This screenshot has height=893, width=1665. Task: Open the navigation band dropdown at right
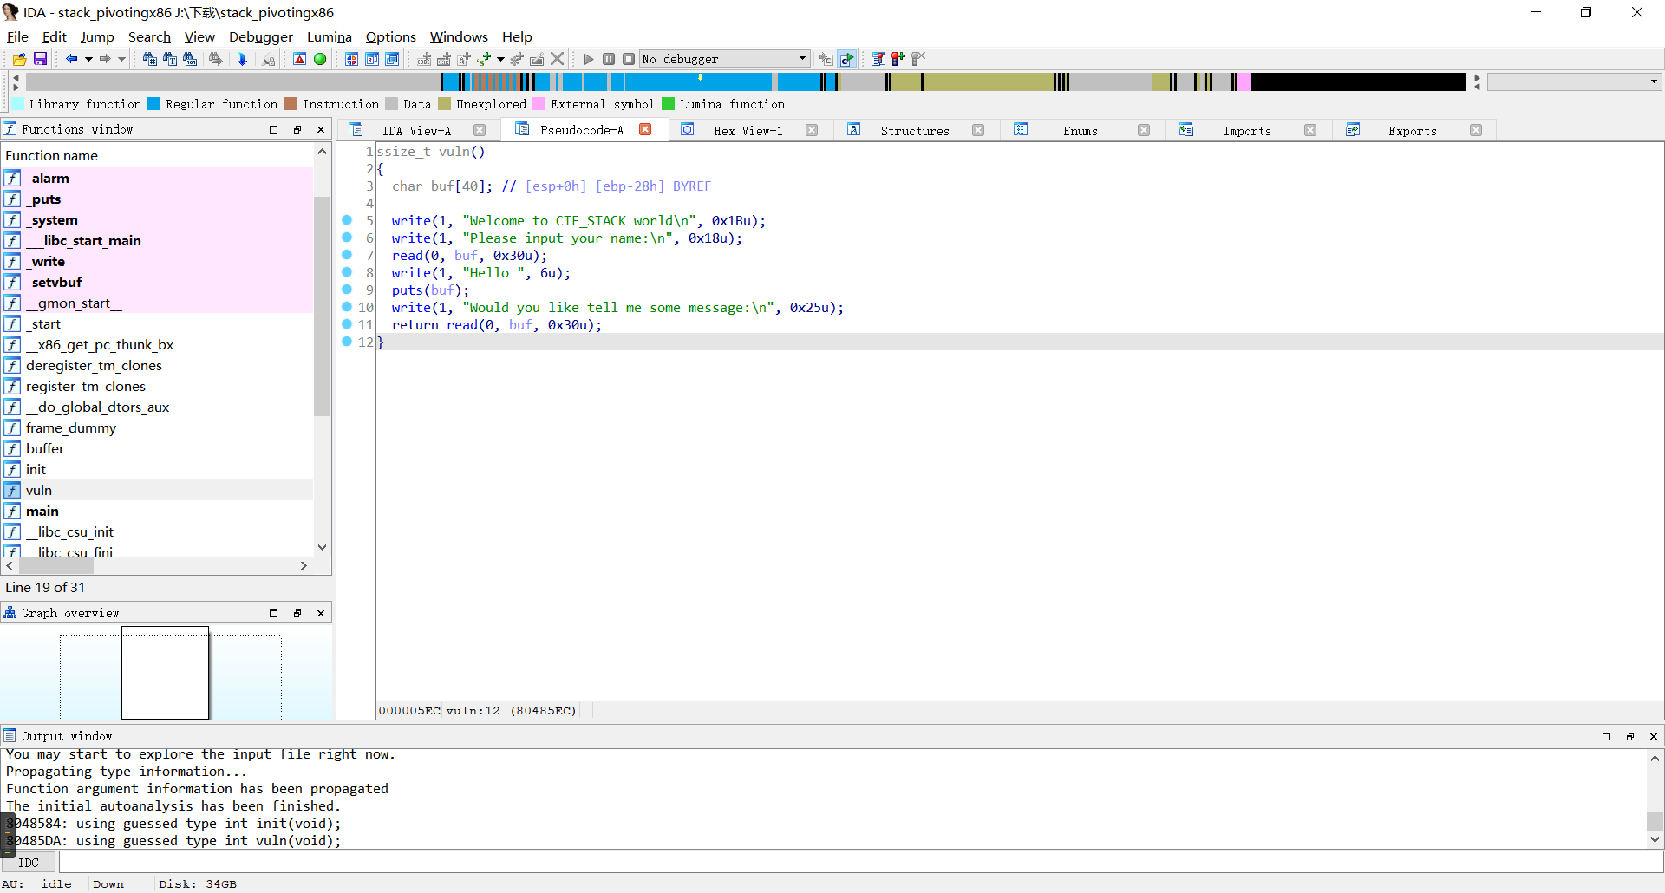(x=1654, y=81)
